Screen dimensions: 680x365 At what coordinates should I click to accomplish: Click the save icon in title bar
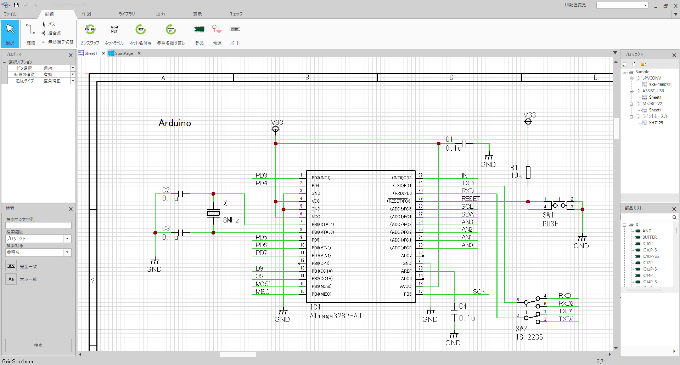tap(16, 5)
